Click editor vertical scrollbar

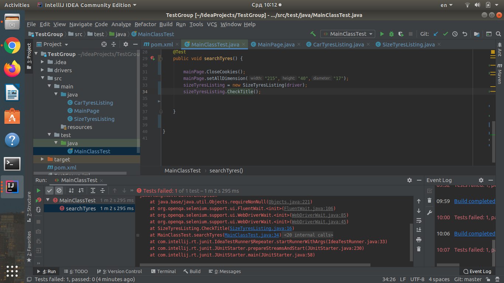click(494, 142)
